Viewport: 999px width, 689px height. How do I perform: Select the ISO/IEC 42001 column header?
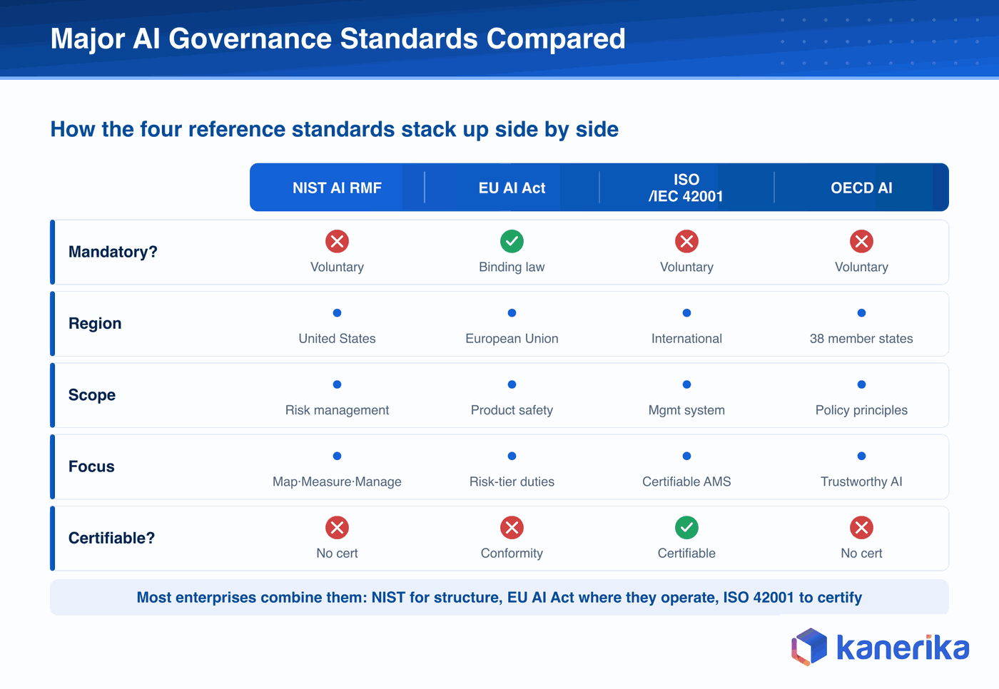click(x=686, y=188)
